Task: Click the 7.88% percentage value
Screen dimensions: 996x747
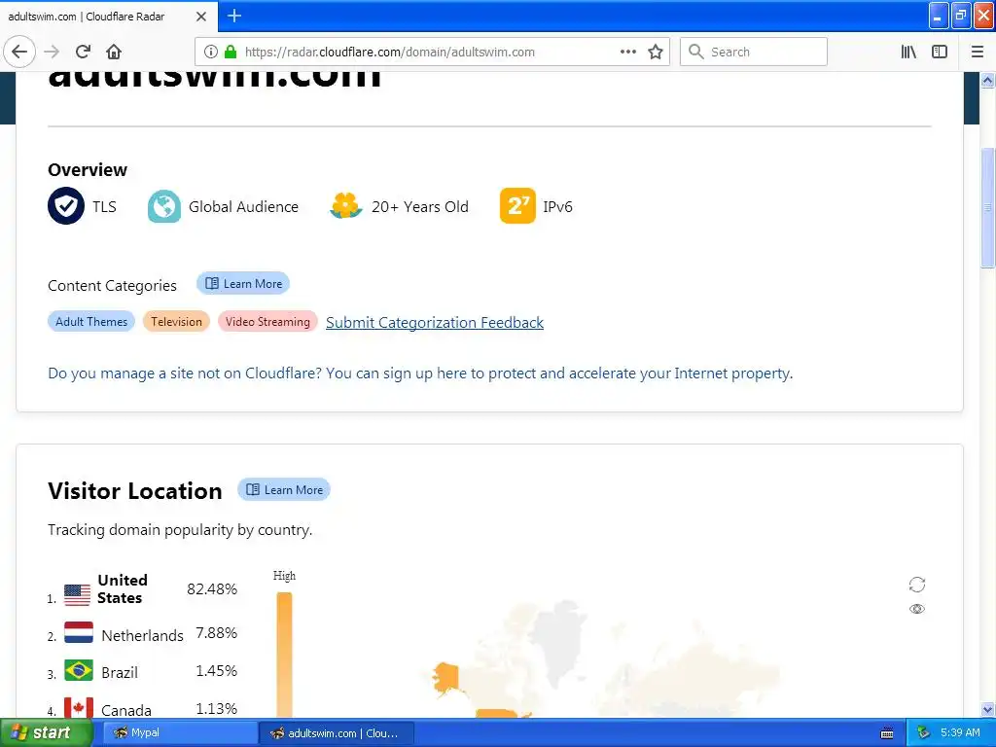Action: click(217, 632)
